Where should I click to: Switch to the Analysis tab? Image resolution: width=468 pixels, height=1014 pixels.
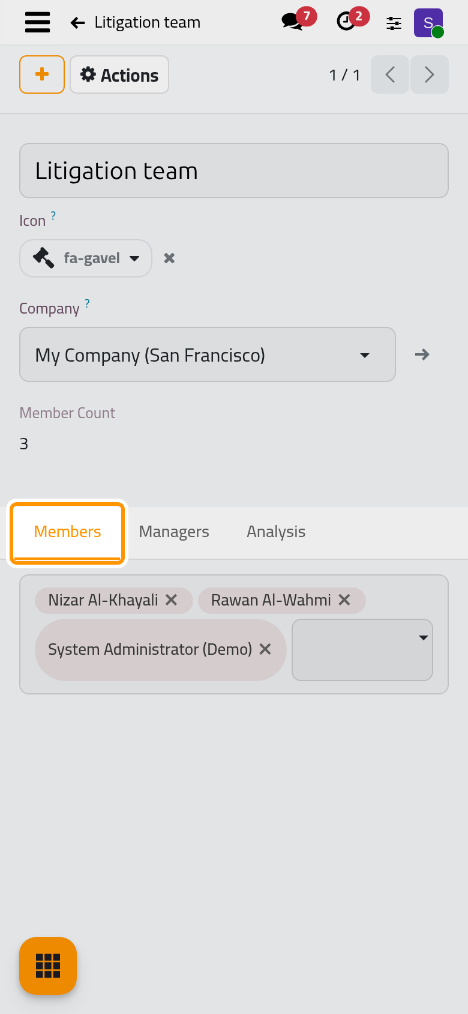[276, 532]
